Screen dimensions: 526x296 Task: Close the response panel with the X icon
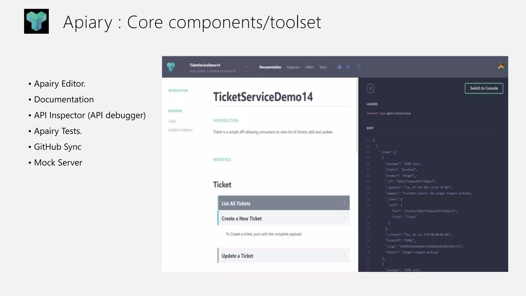[x=370, y=88]
